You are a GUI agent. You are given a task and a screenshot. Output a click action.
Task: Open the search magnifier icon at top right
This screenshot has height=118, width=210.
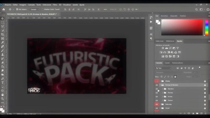coord(196,10)
